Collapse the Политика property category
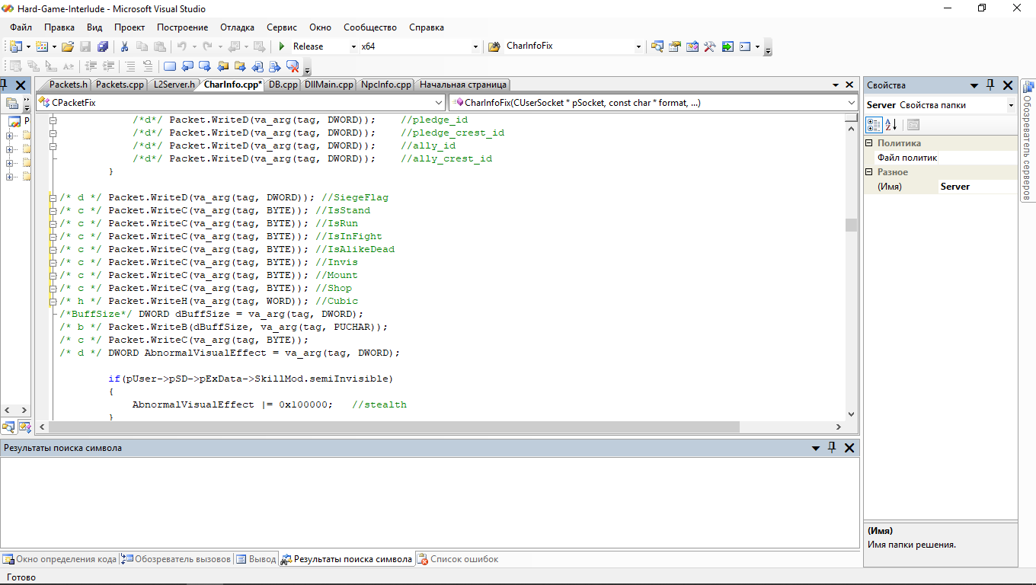 (869, 143)
